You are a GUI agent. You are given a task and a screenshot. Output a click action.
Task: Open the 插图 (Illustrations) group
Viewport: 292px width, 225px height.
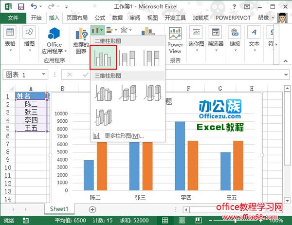point(29,38)
